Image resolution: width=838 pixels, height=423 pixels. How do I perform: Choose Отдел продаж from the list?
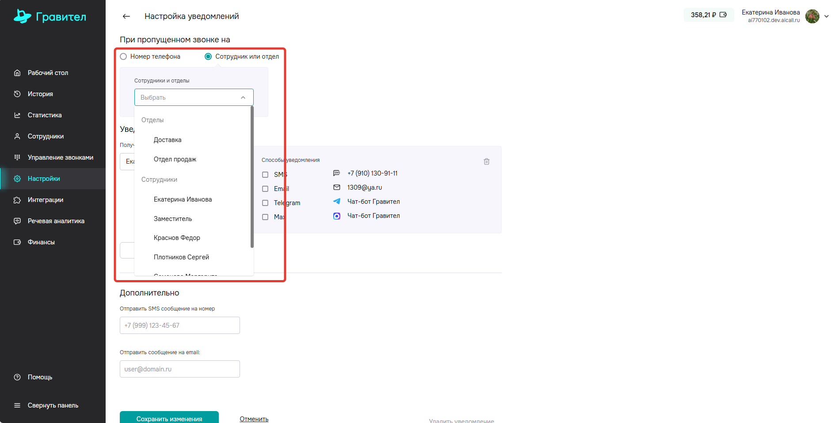point(175,159)
